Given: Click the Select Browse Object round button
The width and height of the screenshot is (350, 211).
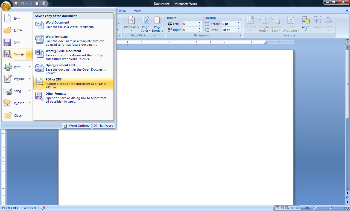Looking at the screenshot, I should (348, 197).
